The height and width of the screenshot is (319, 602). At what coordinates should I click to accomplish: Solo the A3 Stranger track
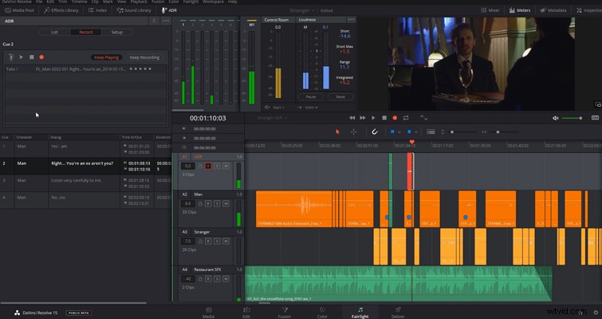point(217,241)
